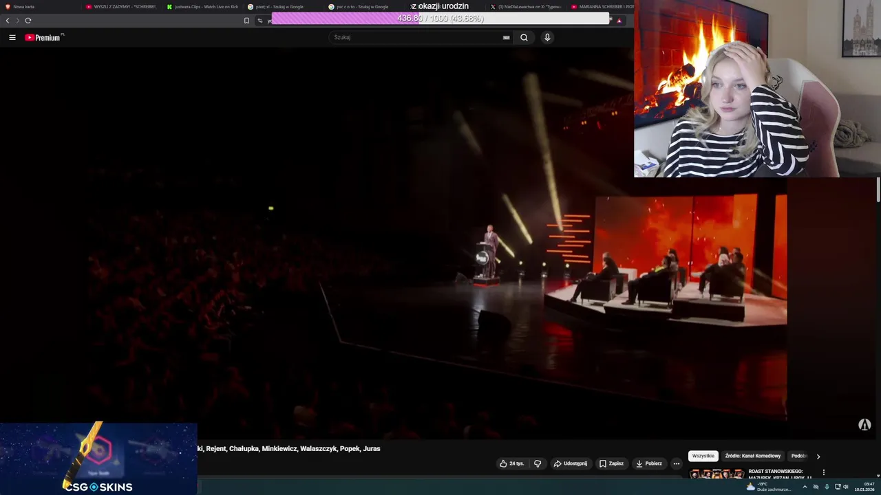Switch to the justwera Clips Kick tab

(203, 6)
